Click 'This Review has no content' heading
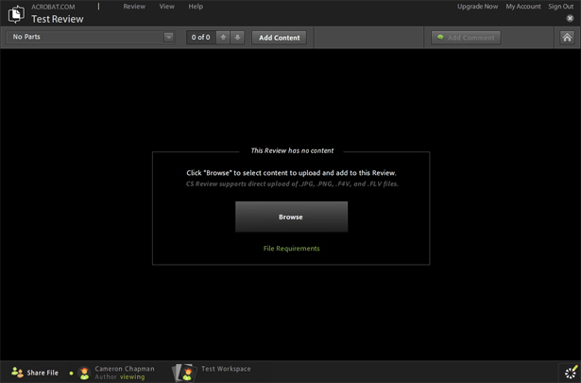581x383 pixels. click(x=292, y=150)
